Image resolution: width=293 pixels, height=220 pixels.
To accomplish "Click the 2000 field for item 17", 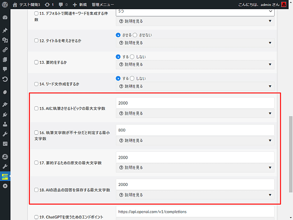I will coord(195,157).
